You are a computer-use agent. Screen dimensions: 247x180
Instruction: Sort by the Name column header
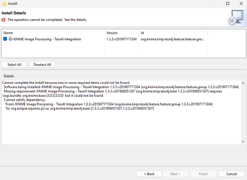[x=53, y=33]
